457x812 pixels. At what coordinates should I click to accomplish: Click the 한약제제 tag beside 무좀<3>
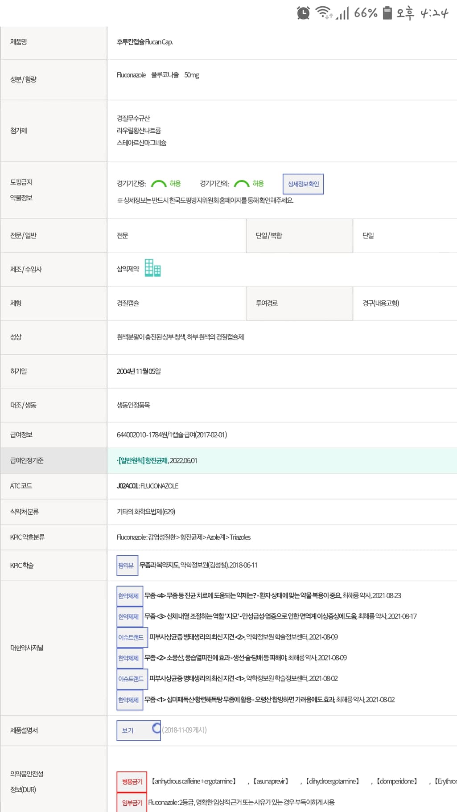[x=130, y=617]
